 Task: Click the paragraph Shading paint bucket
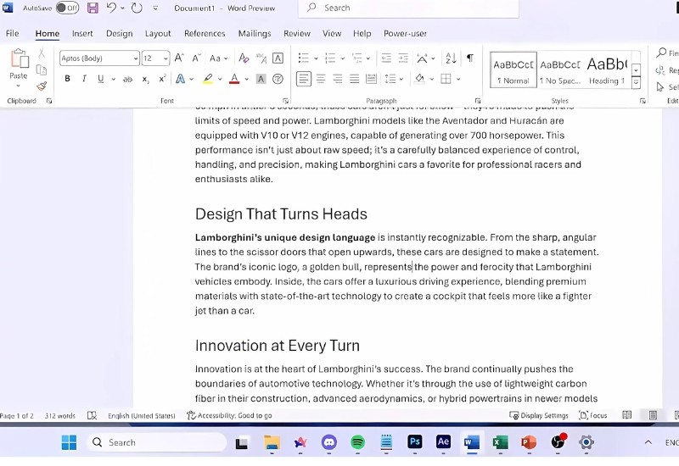coord(420,79)
